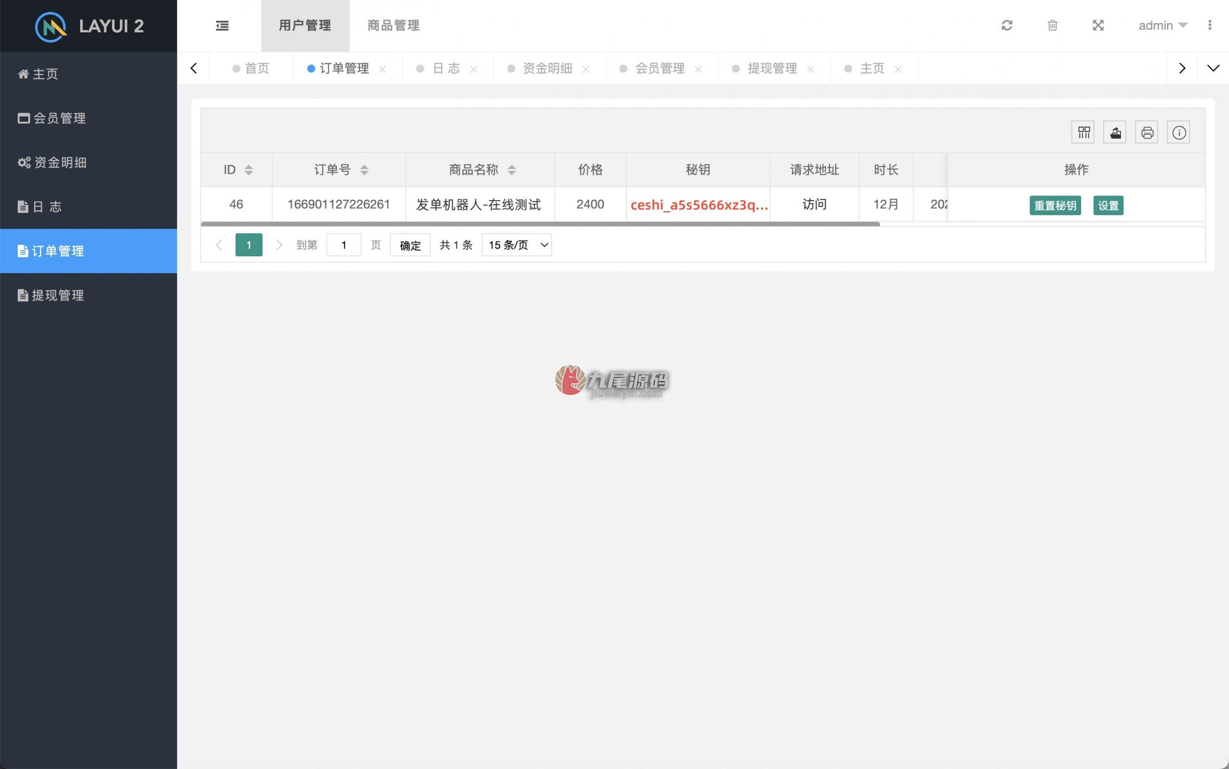Open the 15 条/页 page size dropdown

517,245
